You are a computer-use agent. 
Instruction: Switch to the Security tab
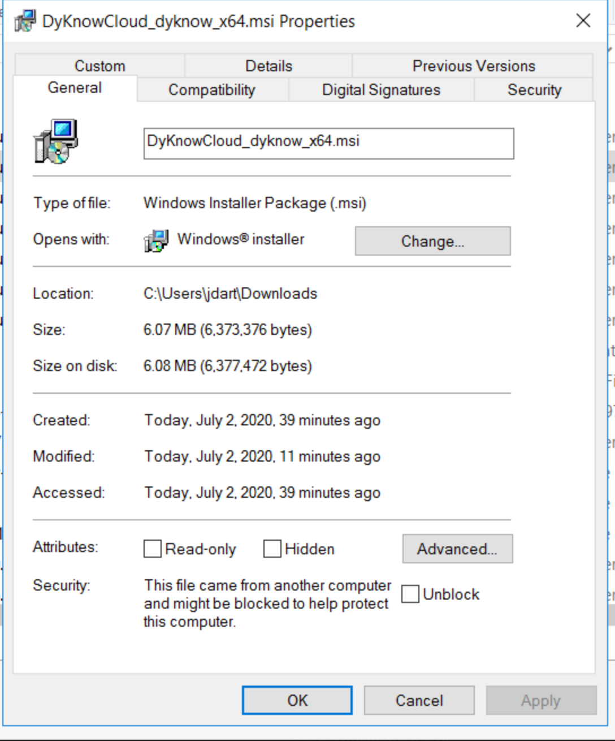tap(534, 89)
